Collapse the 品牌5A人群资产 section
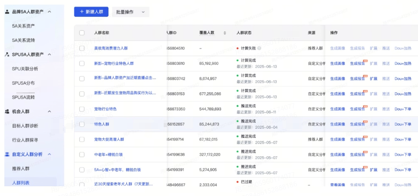The image size is (418, 196). tap(49, 11)
